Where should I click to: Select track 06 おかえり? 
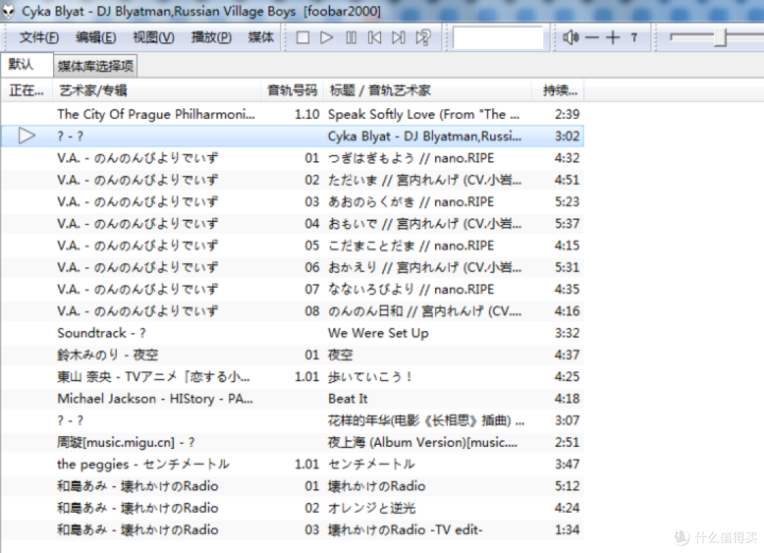tap(292, 267)
